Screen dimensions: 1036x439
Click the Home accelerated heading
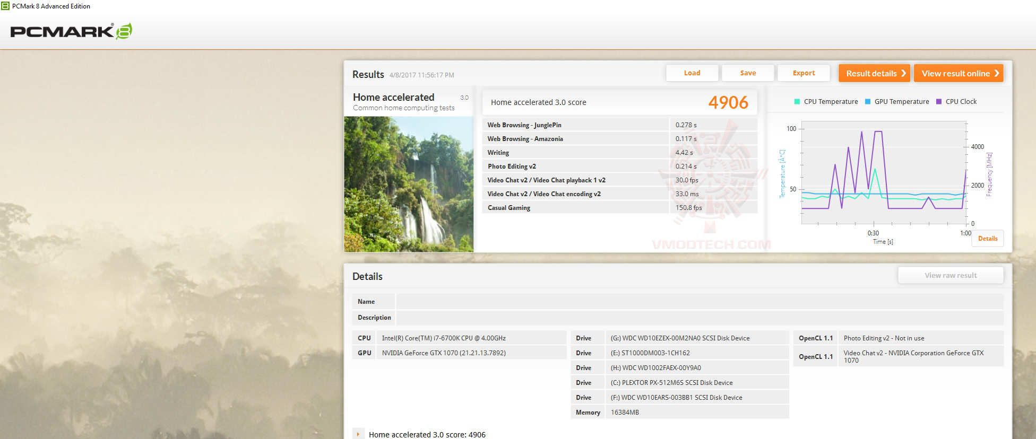click(x=393, y=98)
